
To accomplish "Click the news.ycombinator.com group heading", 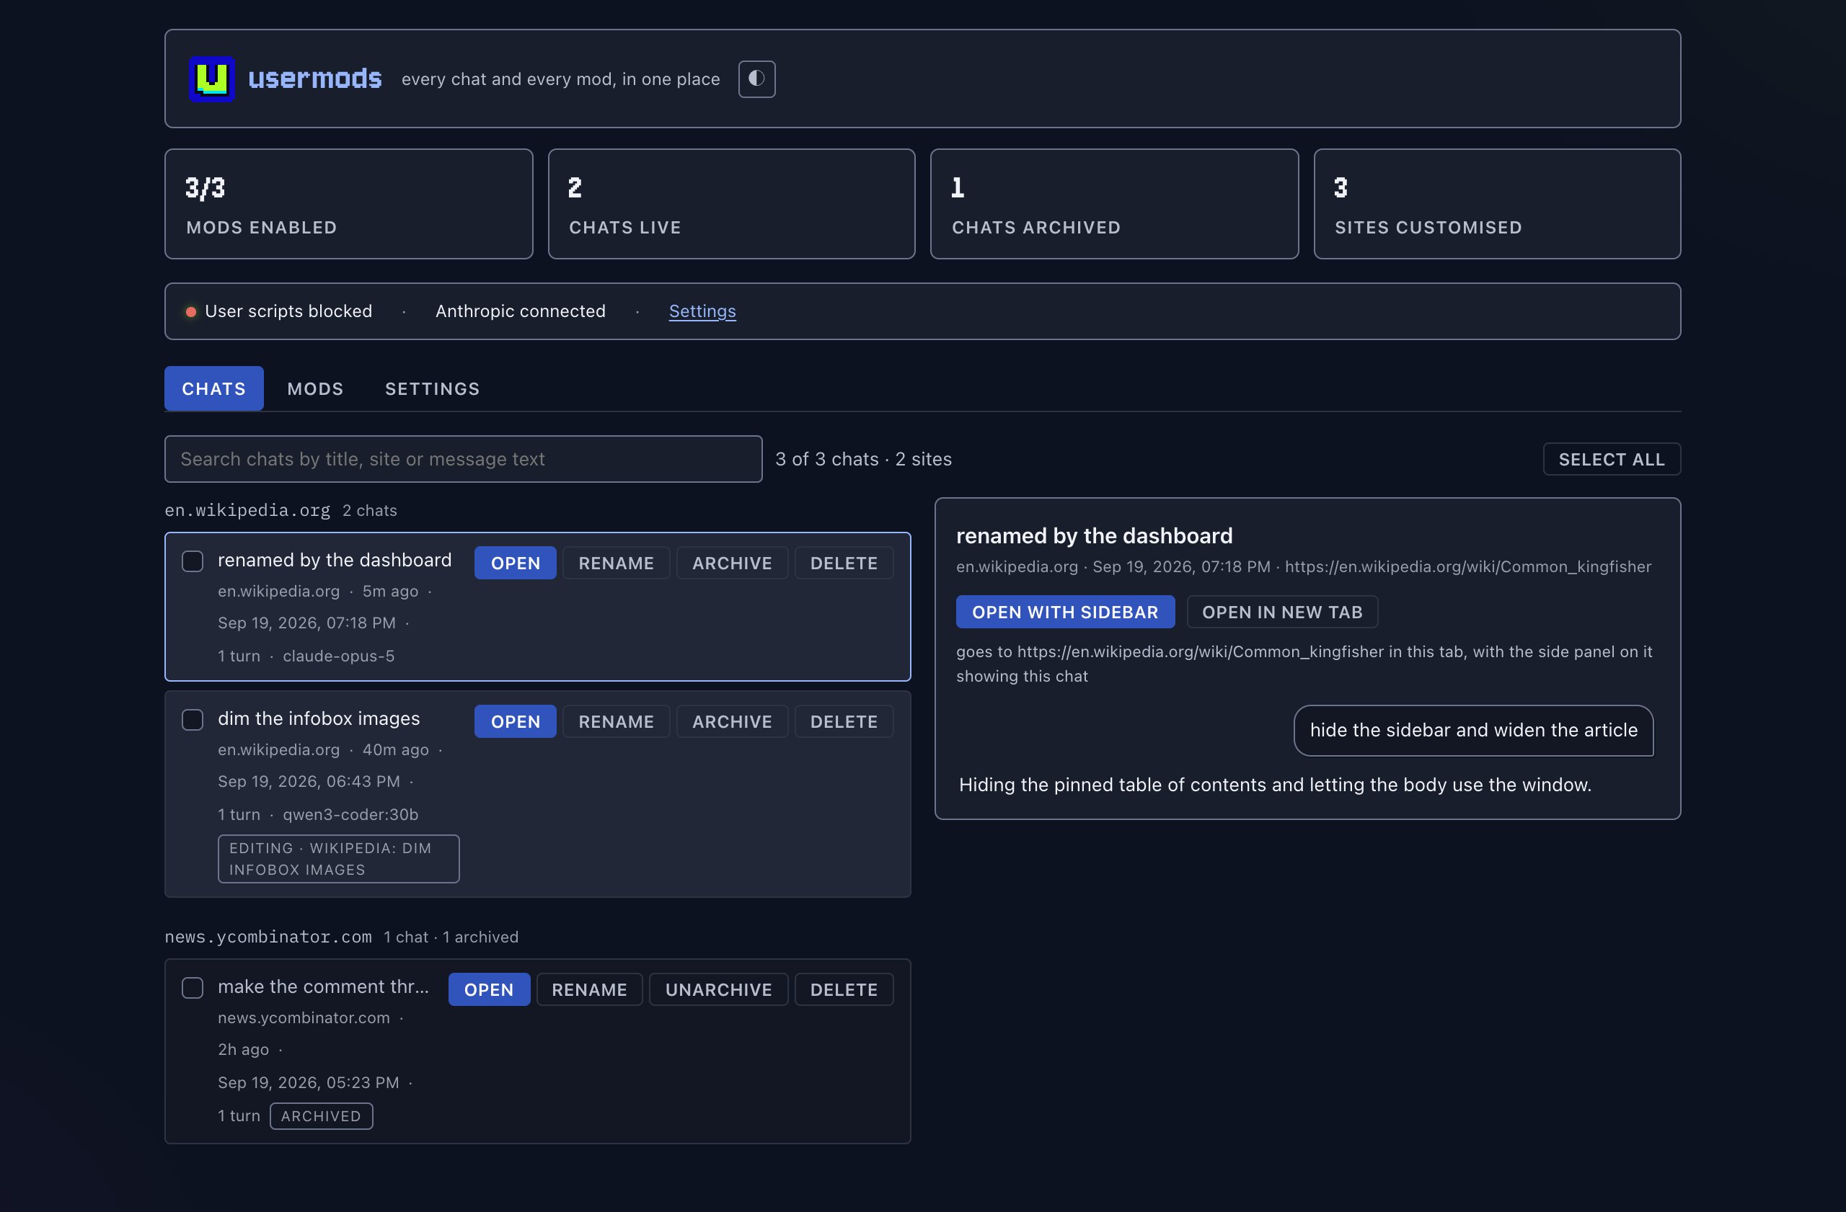I will (268, 936).
